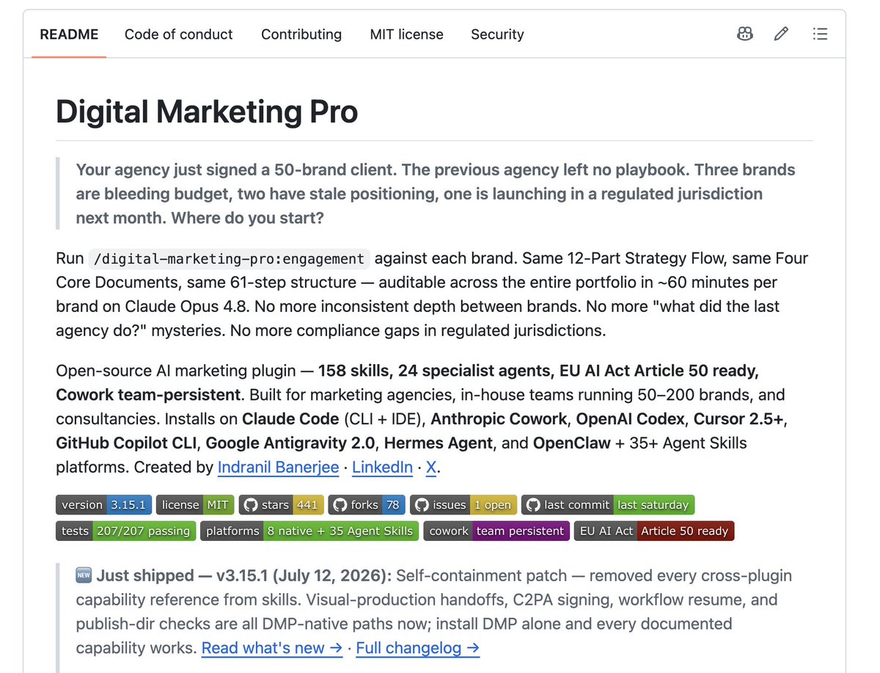Image resolution: width=880 pixels, height=673 pixels.
Task: Open the outline list icon
Action: point(820,34)
